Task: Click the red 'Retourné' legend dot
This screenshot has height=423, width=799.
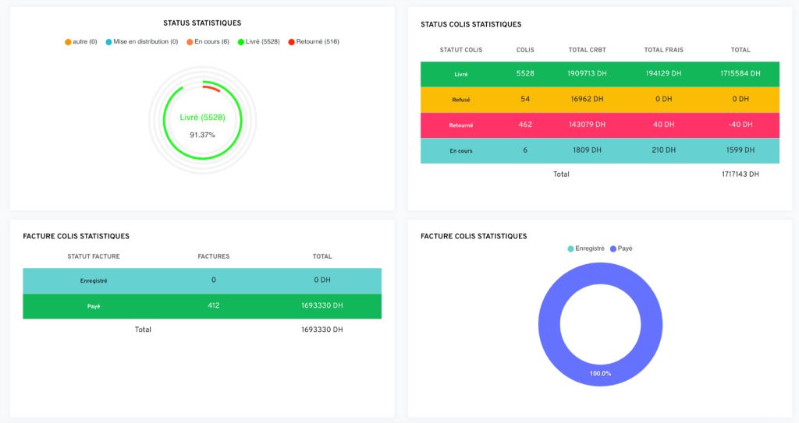Action: [x=292, y=42]
